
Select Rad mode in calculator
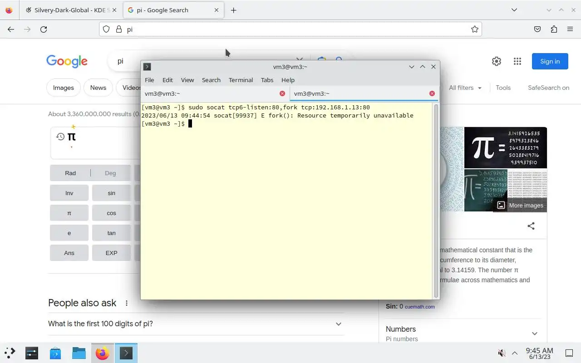(x=70, y=173)
